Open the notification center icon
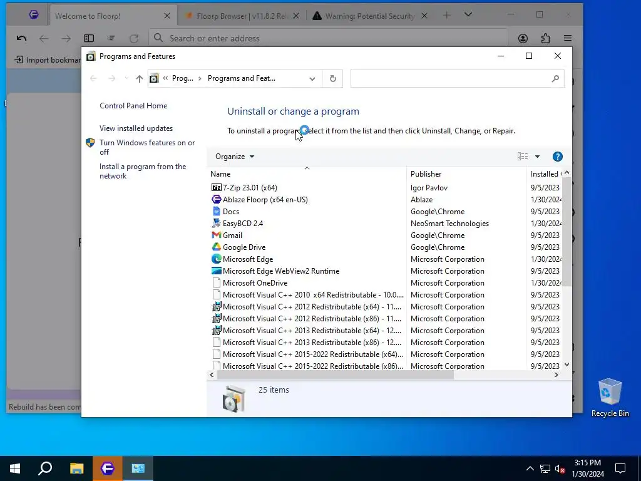This screenshot has height=481, width=641. point(620,468)
